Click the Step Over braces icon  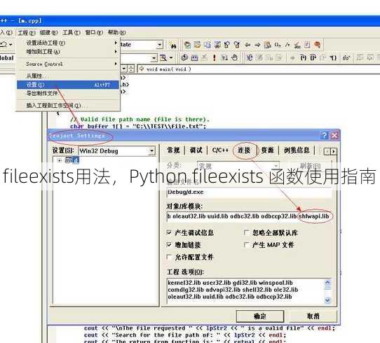pyautogui.click(x=313, y=57)
